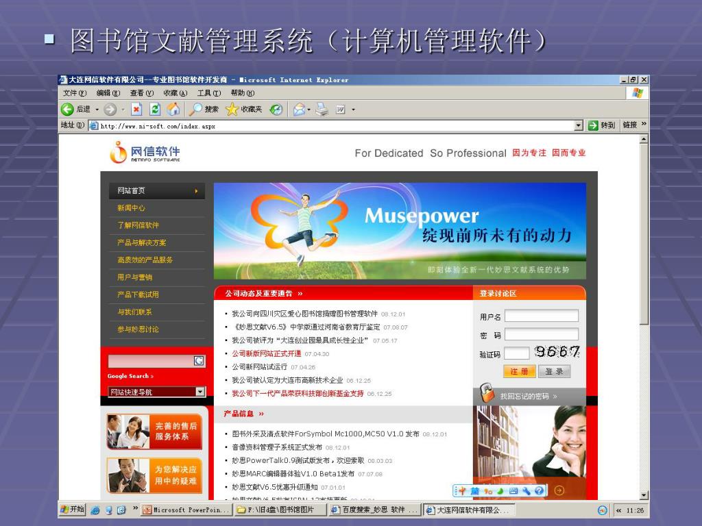Click the 网信软件 logo
The width and height of the screenshot is (702, 526).
coord(145,152)
